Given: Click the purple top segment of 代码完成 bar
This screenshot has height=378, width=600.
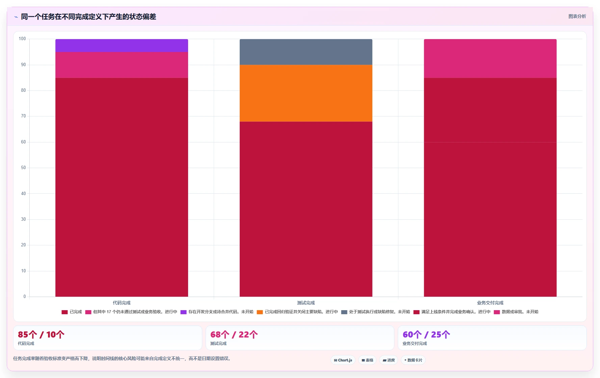Looking at the screenshot, I should click(x=122, y=46).
